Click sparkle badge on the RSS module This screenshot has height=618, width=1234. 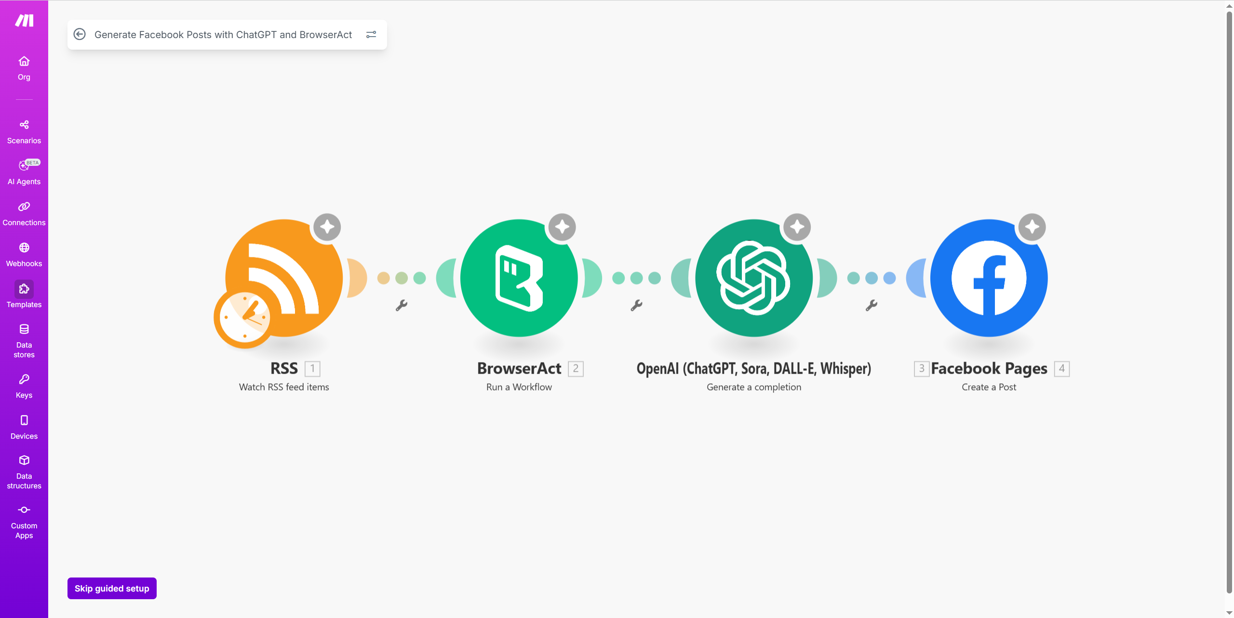click(327, 227)
